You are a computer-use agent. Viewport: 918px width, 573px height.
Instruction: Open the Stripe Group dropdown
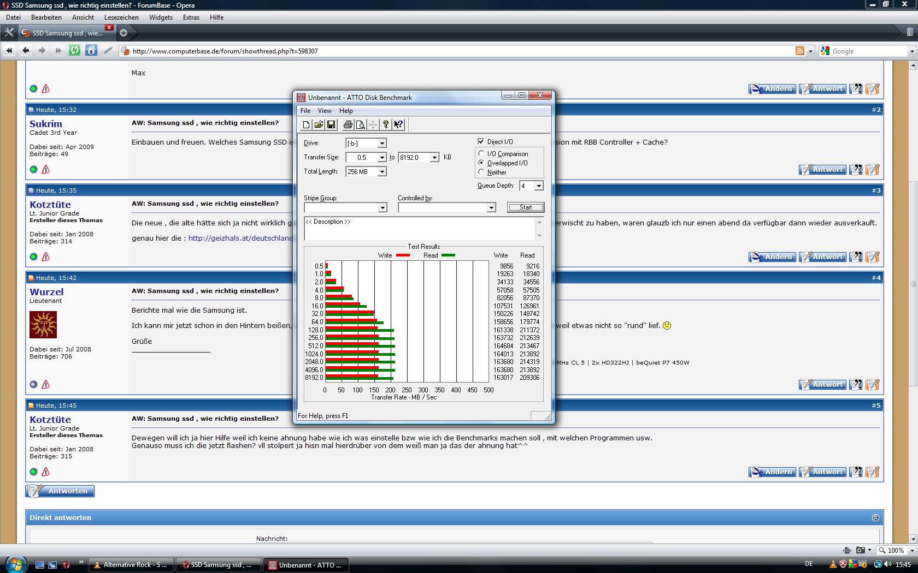(x=382, y=207)
